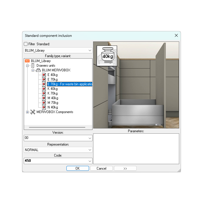The height and width of the screenshot is (203, 203).
Task: Select E 40kg in the tree
Action: [x=52, y=75]
